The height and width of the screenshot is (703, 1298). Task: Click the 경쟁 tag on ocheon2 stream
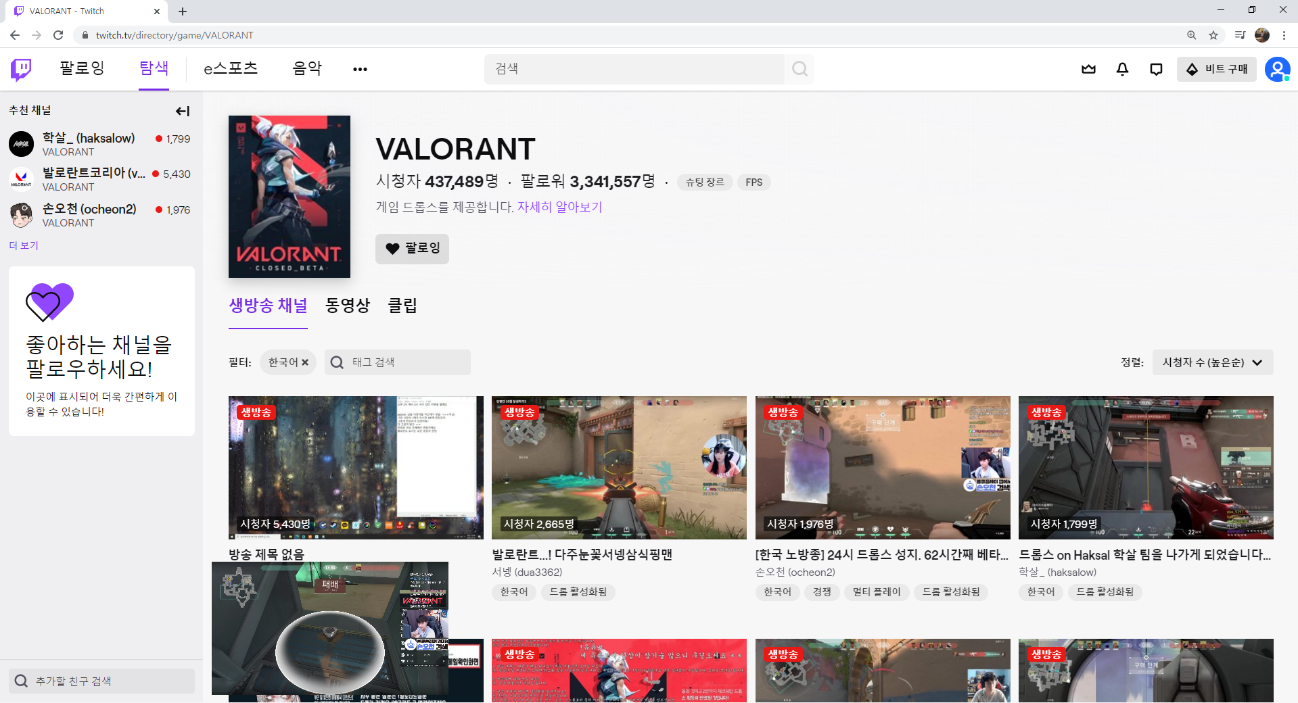[822, 592]
